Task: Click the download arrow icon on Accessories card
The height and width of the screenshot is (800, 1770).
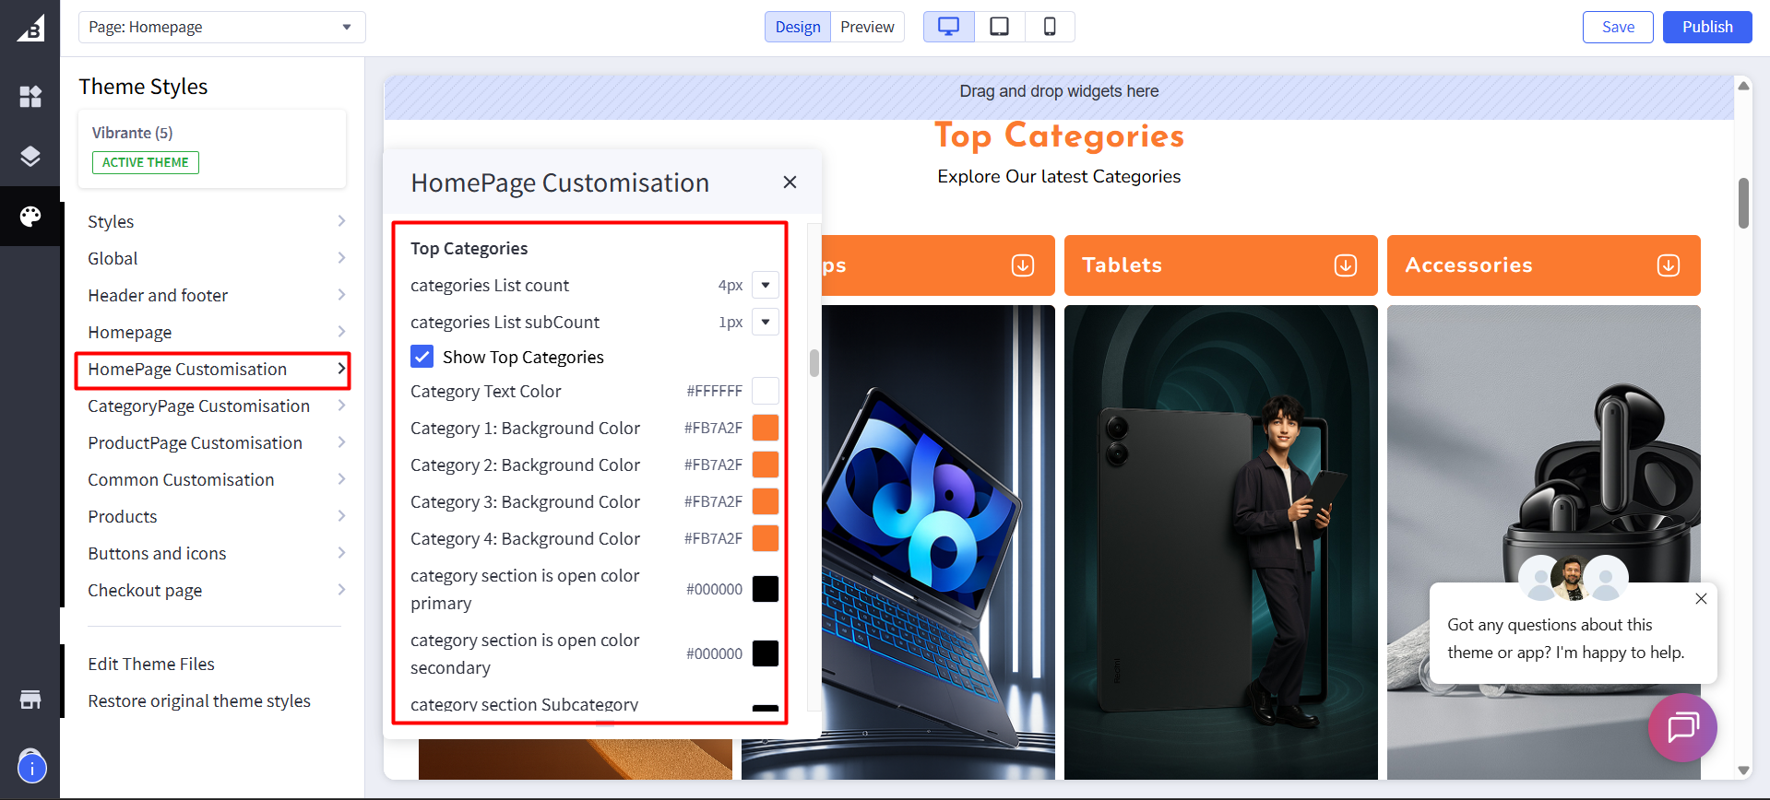Action: pyautogui.click(x=1669, y=265)
